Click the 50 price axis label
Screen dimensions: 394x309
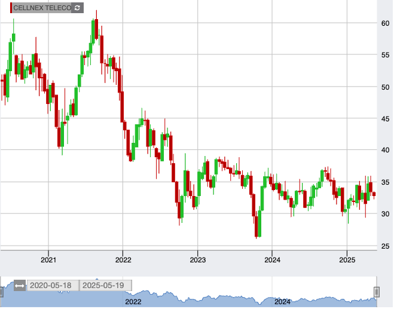click(385, 88)
